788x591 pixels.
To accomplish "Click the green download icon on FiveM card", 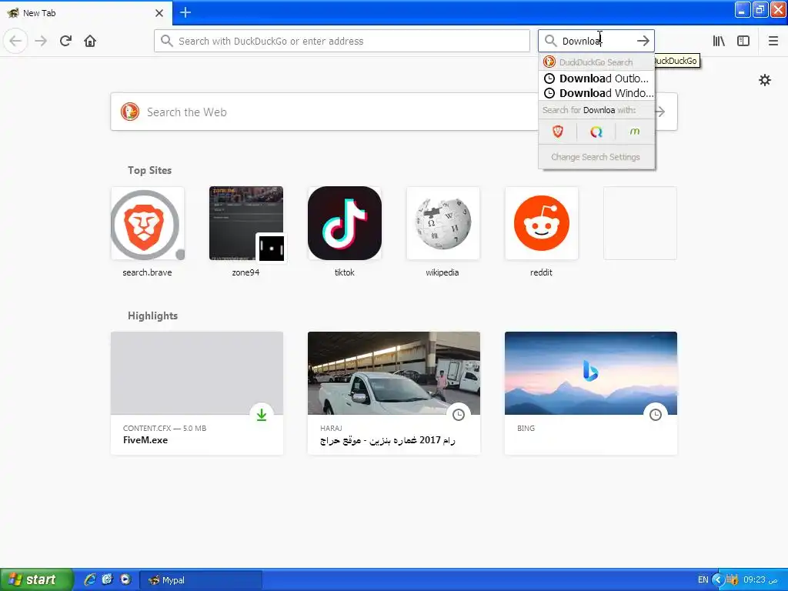I will point(262,415).
